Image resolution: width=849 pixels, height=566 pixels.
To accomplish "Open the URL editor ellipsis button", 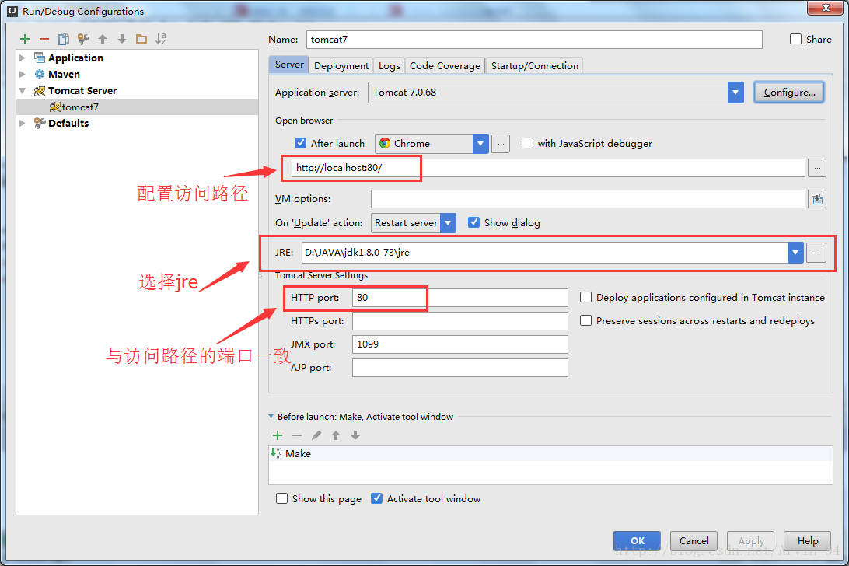I will click(817, 168).
